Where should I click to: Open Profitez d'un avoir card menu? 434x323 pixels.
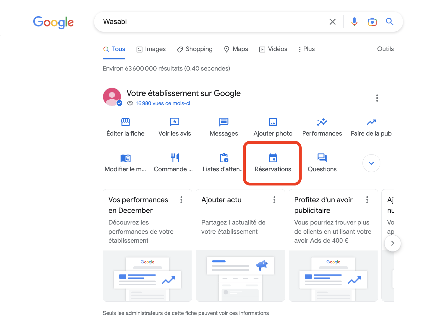pyautogui.click(x=367, y=200)
